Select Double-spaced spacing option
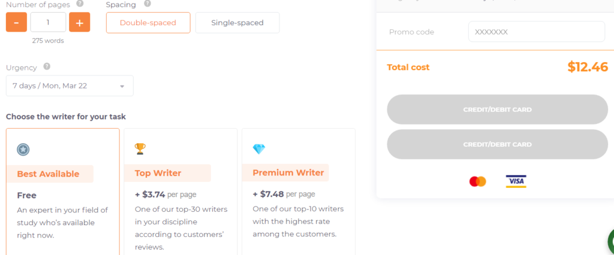Image resolution: width=614 pixels, height=255 pixels. (x=148, y=23)
